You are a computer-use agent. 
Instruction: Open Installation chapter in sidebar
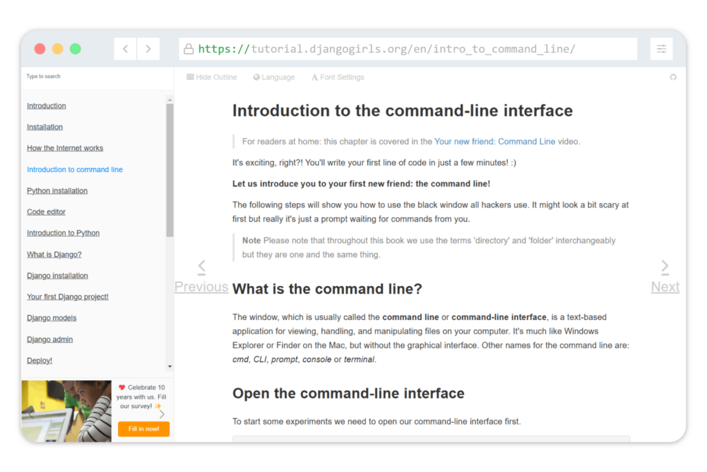[45, 126]
